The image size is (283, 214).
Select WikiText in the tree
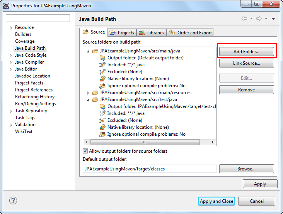(24, 131)
